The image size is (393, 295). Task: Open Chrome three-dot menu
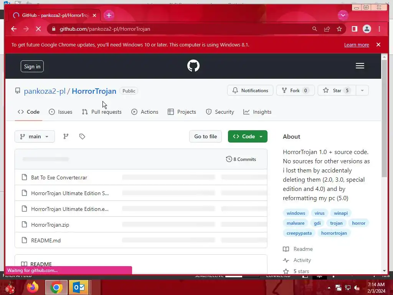pyautogui.click(x=380, y=29)
